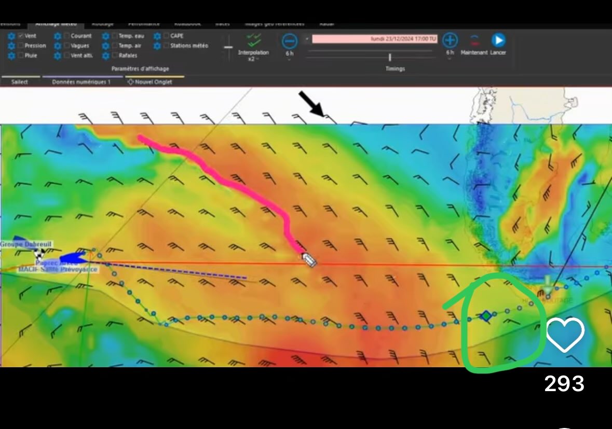Click the timeline slider handle above Timings
The width and height of the screenshot is (612, 429).
click(x=390, y=58)
